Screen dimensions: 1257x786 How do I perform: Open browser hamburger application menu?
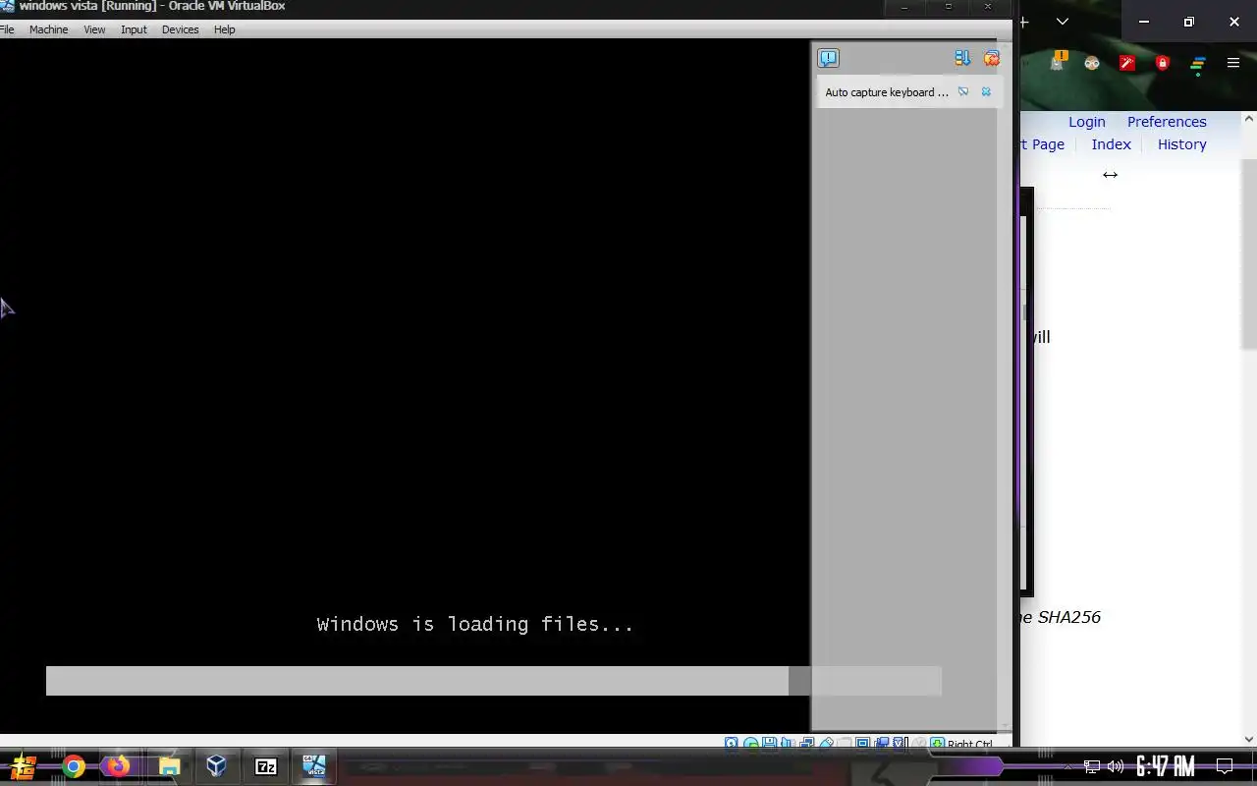point(1233,63)
